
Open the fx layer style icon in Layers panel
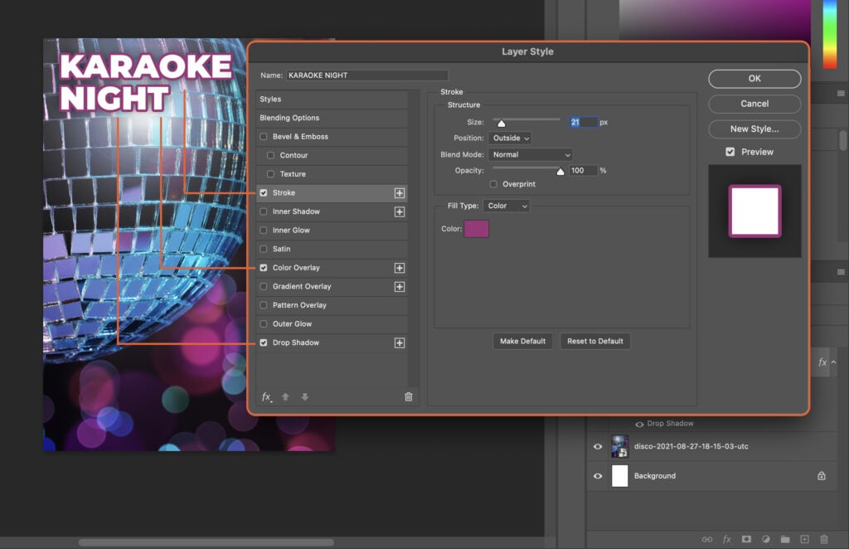coord(727,539)
